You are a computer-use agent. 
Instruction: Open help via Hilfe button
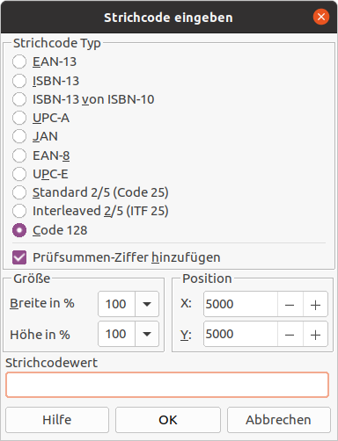click(57, 420)
